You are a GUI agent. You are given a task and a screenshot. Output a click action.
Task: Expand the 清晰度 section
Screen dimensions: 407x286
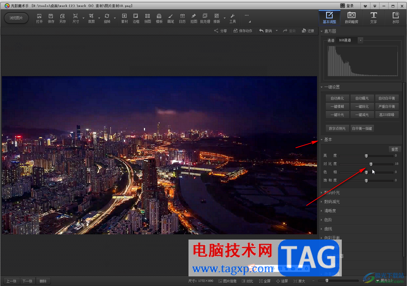[321, 211]
